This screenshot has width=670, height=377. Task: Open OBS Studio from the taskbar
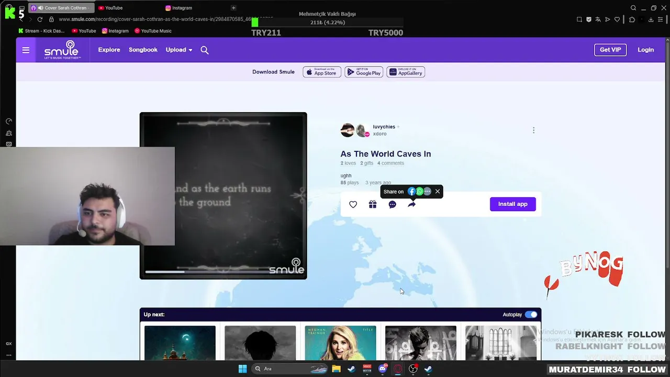pyautogui.click(x=413, y=369)
